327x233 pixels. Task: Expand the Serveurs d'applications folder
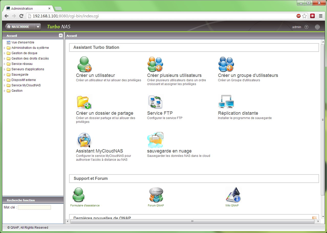4,69
